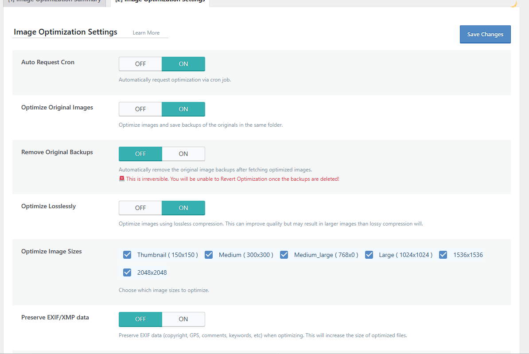This screenshot has height=354, width=529.
Task: Enable Remove Original Backups with ON
Action: tap(183, 154)
